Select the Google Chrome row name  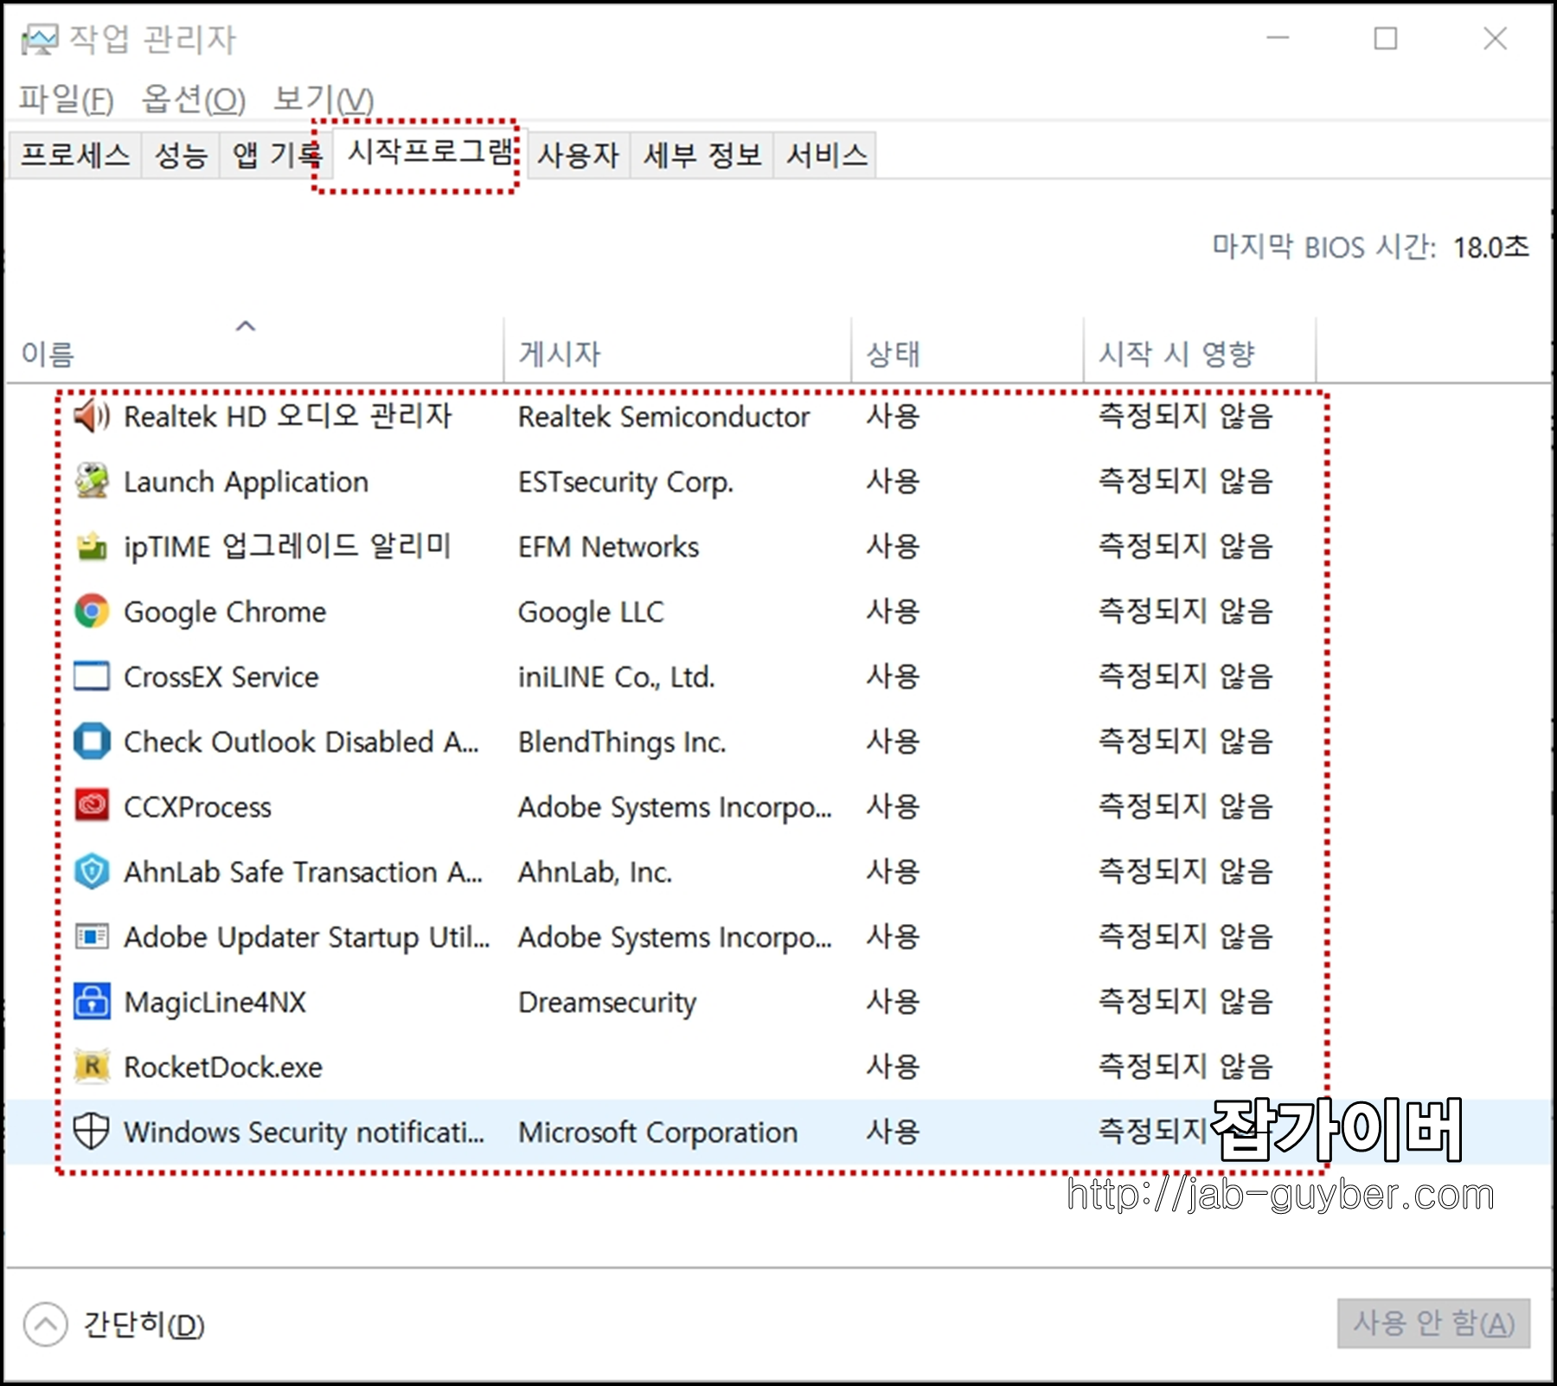[225, 613]
